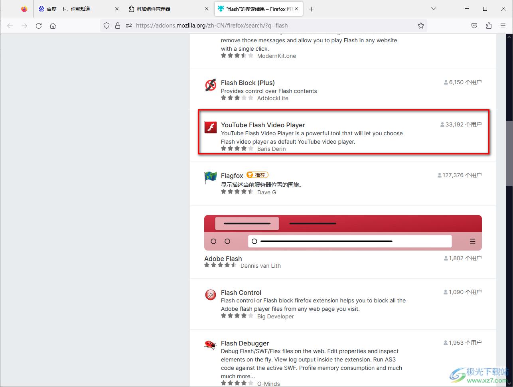Open the Firefox application menu
Screen dimensions: 513x387
[x=503, y=26]
